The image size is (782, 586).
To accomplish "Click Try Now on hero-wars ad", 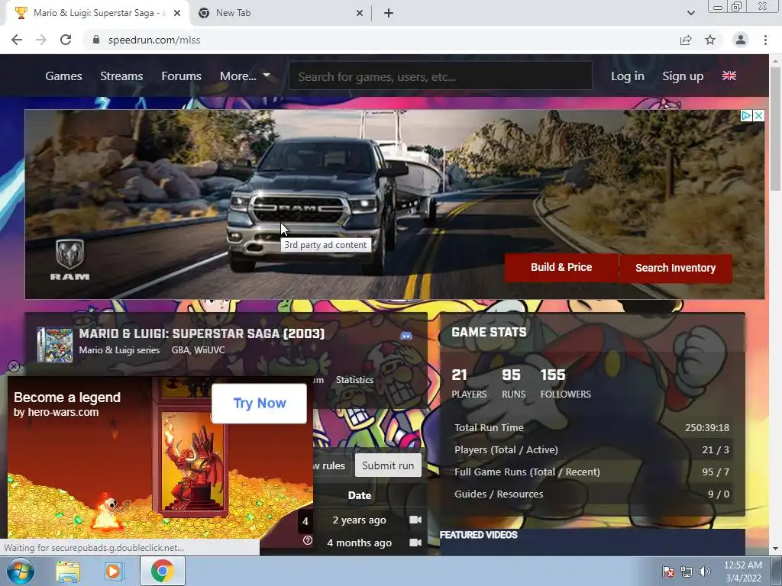I will (260, 403).
